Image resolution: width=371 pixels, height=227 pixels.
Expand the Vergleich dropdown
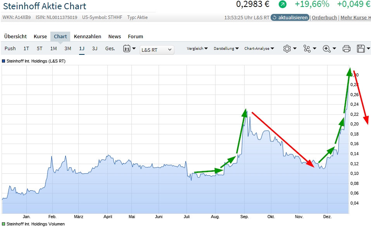197,49
